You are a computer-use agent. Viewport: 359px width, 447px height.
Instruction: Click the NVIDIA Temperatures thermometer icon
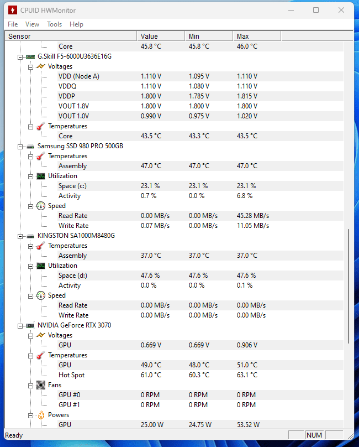pyautogui.click(x=41, y=355)
